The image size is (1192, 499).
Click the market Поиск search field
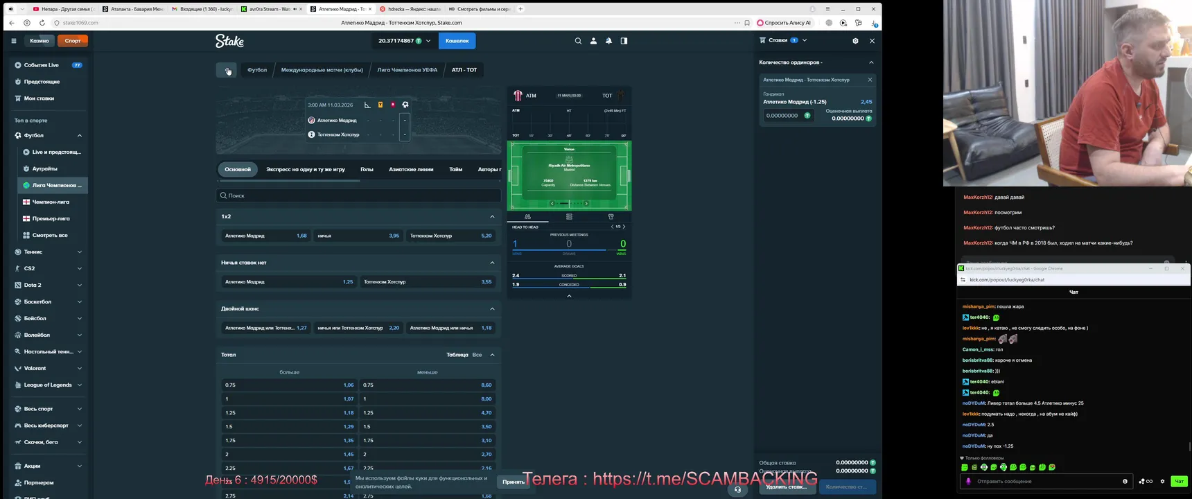tap(358, 195)
